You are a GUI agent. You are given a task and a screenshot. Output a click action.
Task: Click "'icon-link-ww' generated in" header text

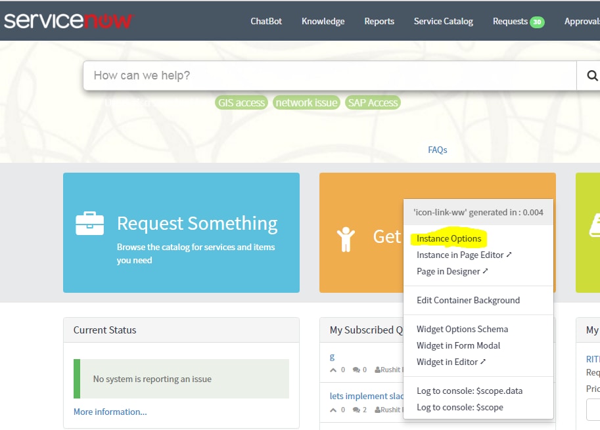click(478, 213)
